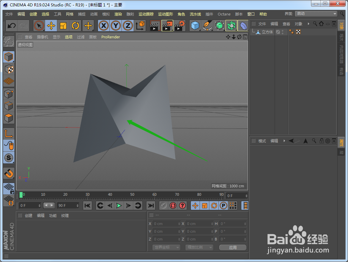Toggle the Z axis lock
348x262 pixels.
click(x=128, y=26)
